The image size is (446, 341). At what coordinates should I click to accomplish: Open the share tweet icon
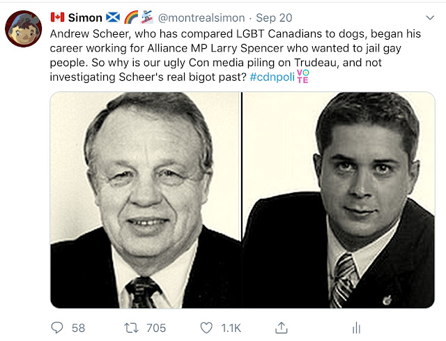tap(282, 327)
